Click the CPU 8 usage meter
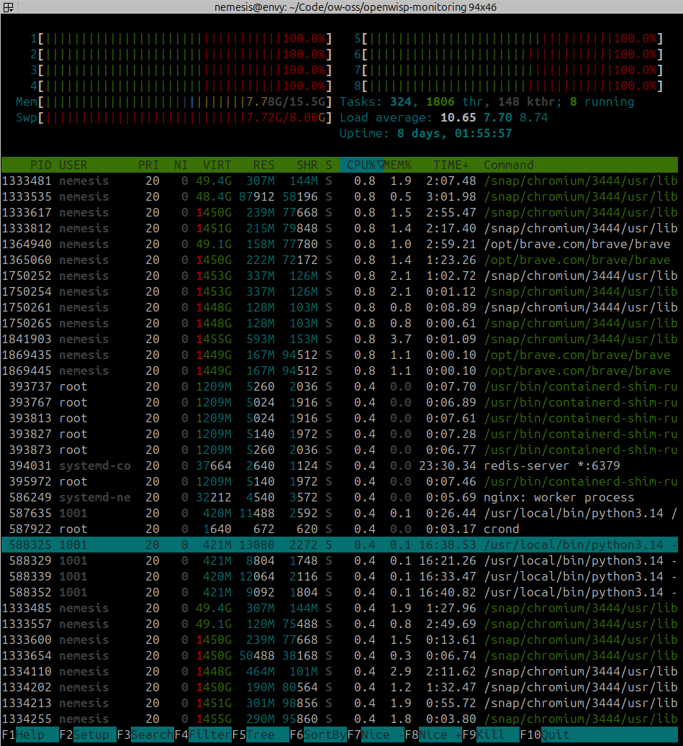The image size is (683, 746). pyautogui.click(x=509, y=86)
